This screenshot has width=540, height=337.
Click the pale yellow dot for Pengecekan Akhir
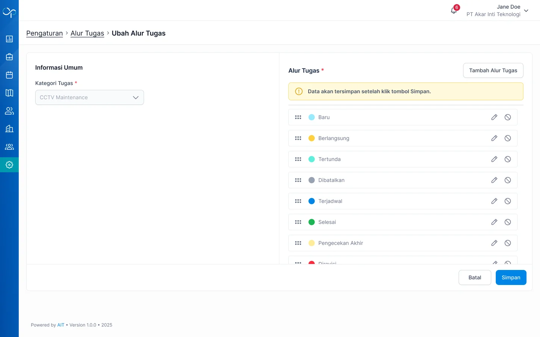coord(312,243)
